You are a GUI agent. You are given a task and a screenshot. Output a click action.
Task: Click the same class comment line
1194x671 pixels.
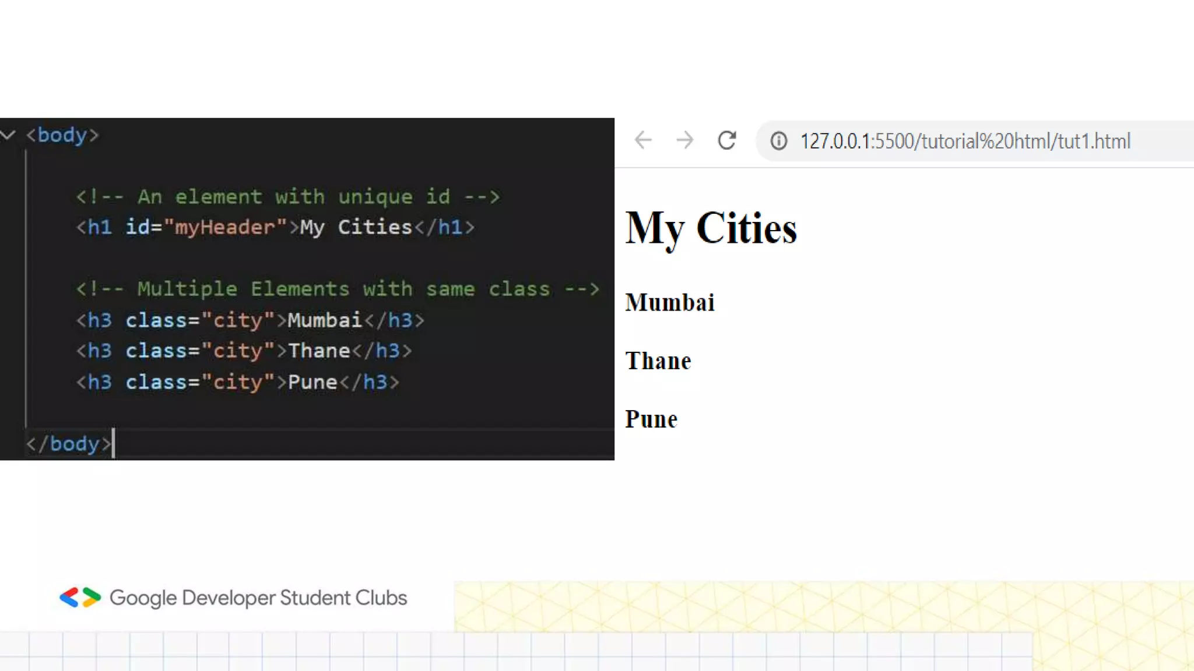pos(338,289)
